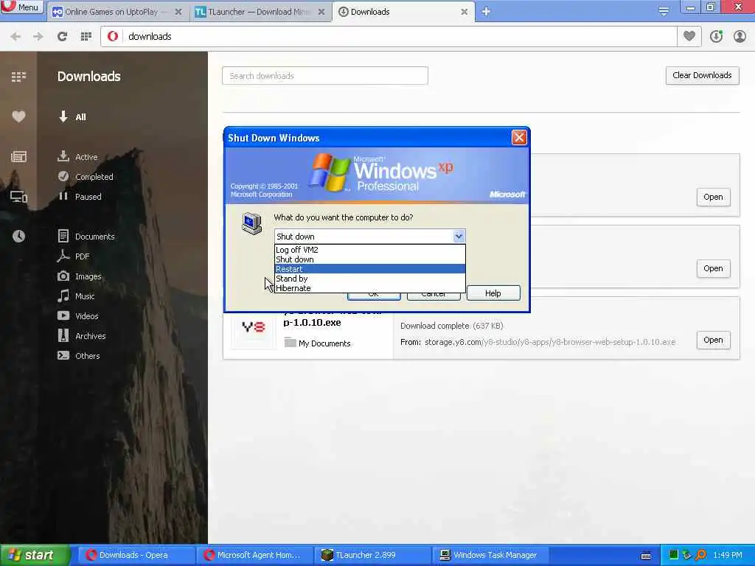Go back with the back arrow
The width and height of the screenshot is (755, 566).
tap(15, 36)
